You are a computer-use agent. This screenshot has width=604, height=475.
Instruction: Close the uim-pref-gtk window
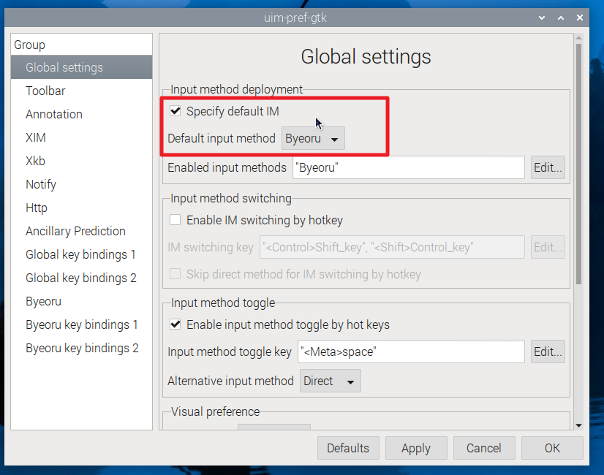pyautogui.click(x=580, y=18)
